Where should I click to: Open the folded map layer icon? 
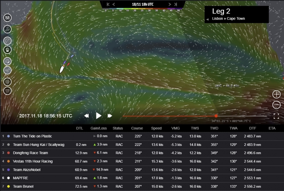[7, 18]
